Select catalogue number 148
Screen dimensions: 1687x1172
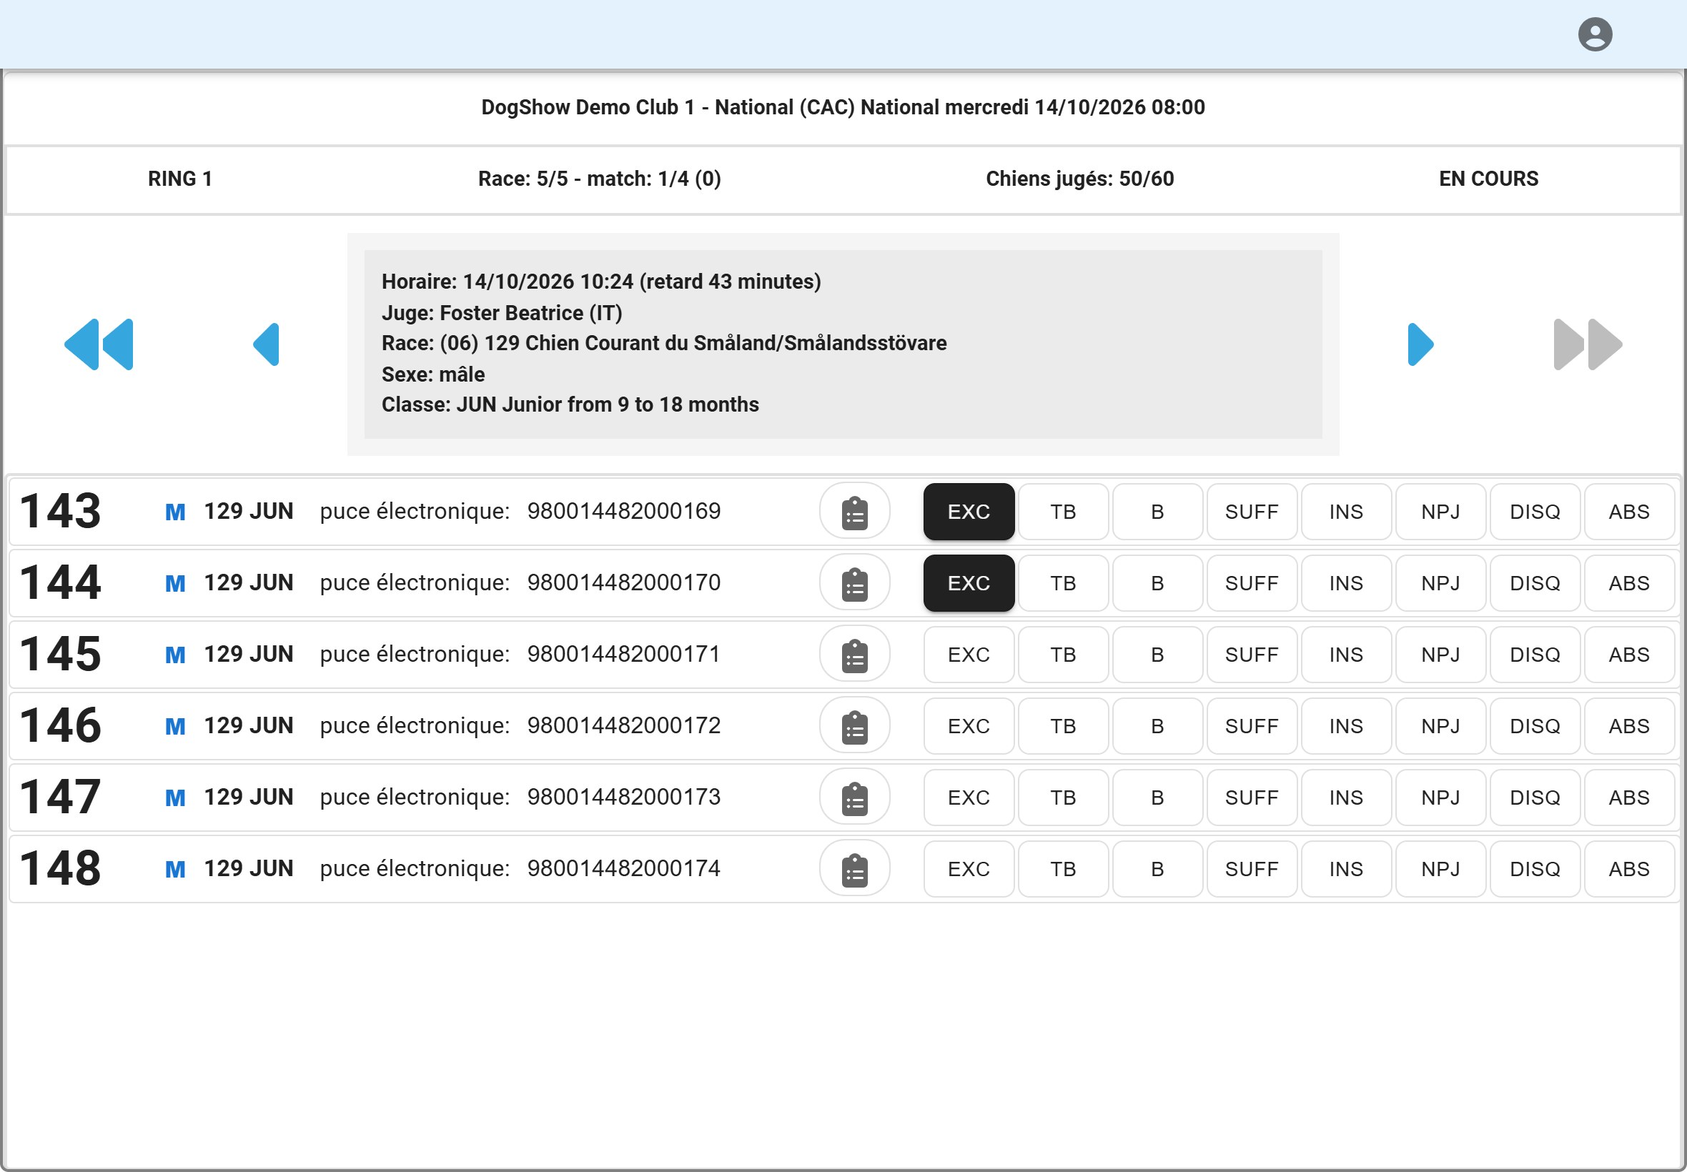click(60, 869)
